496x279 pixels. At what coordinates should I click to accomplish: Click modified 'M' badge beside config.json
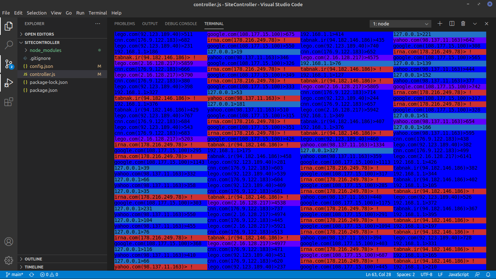coord(99,66)
